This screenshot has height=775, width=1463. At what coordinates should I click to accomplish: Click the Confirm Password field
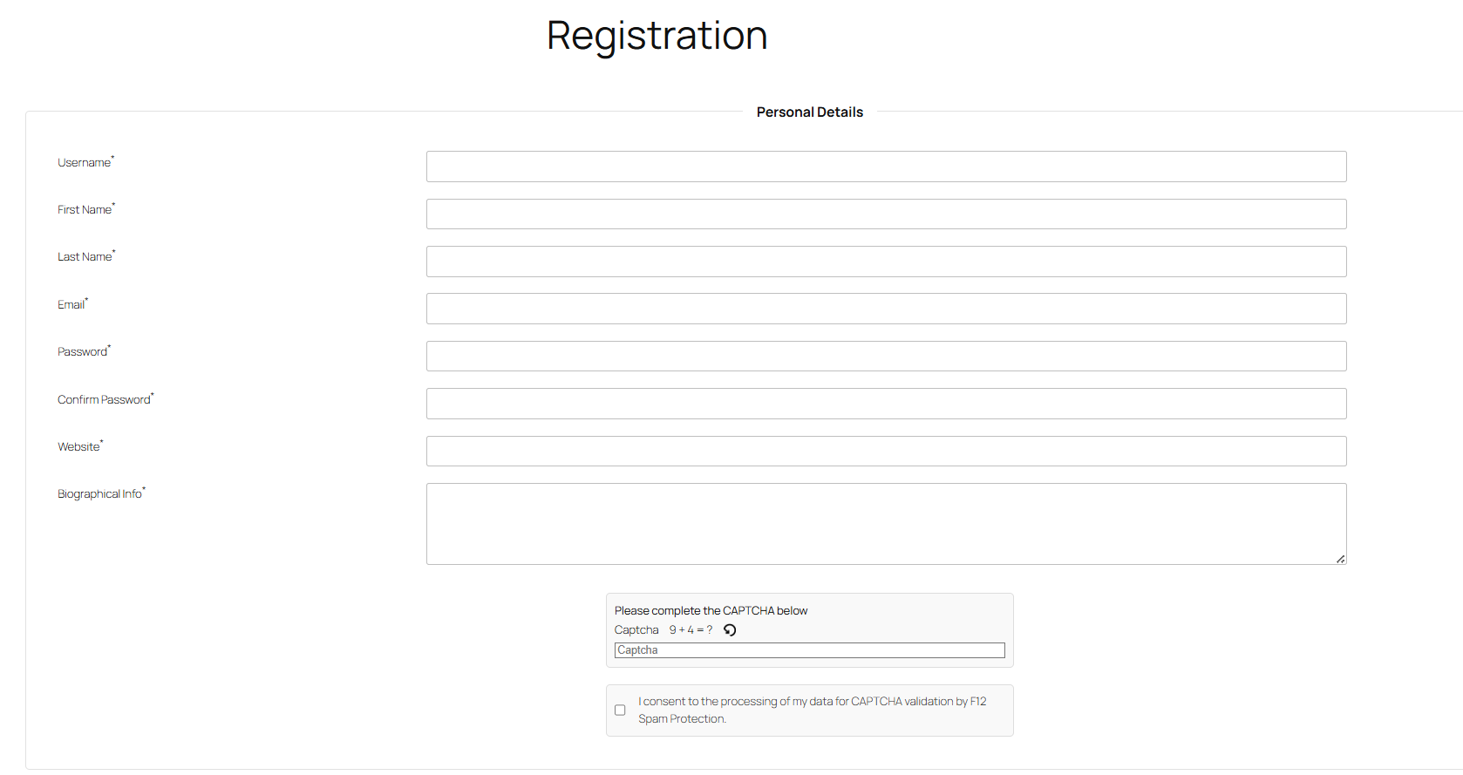pos(886,404)
